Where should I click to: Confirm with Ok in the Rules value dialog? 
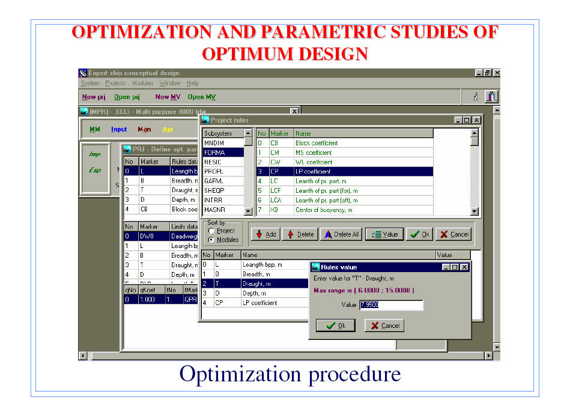pos(336,326)
